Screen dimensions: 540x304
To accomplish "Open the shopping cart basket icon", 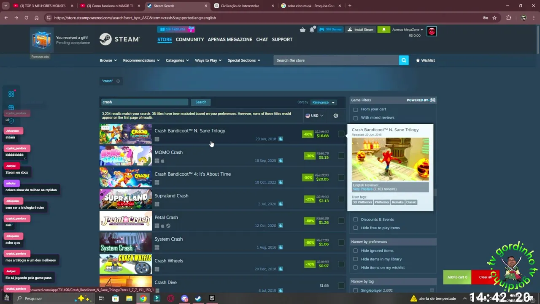I will point(302,30).
